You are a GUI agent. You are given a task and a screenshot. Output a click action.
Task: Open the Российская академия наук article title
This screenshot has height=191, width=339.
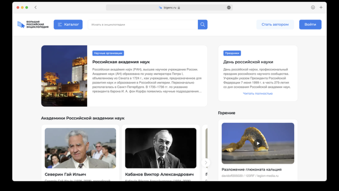click(121, 62)
